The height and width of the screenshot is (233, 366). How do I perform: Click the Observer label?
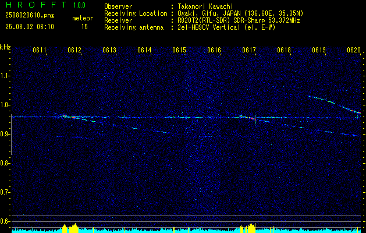pos(118,6)
